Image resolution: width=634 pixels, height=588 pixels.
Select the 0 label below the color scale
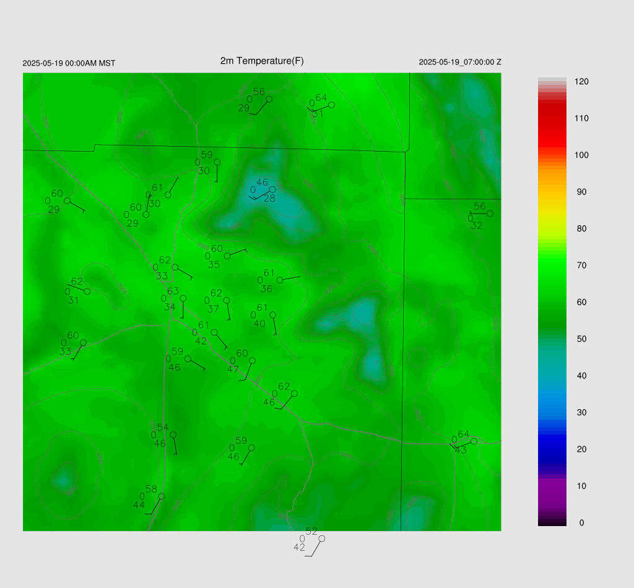point(581,523)
